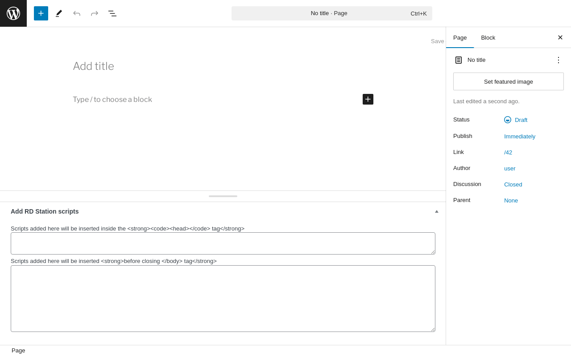571x356 pixels.
Task: Click the Parent label
Action: point(462,200)
